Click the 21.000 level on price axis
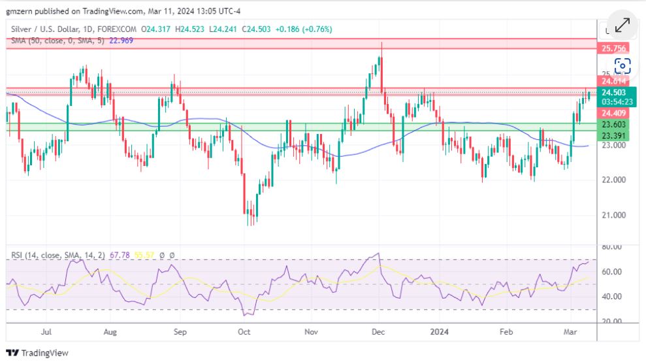Screen dimensions: 646x364 click(615, 215)
